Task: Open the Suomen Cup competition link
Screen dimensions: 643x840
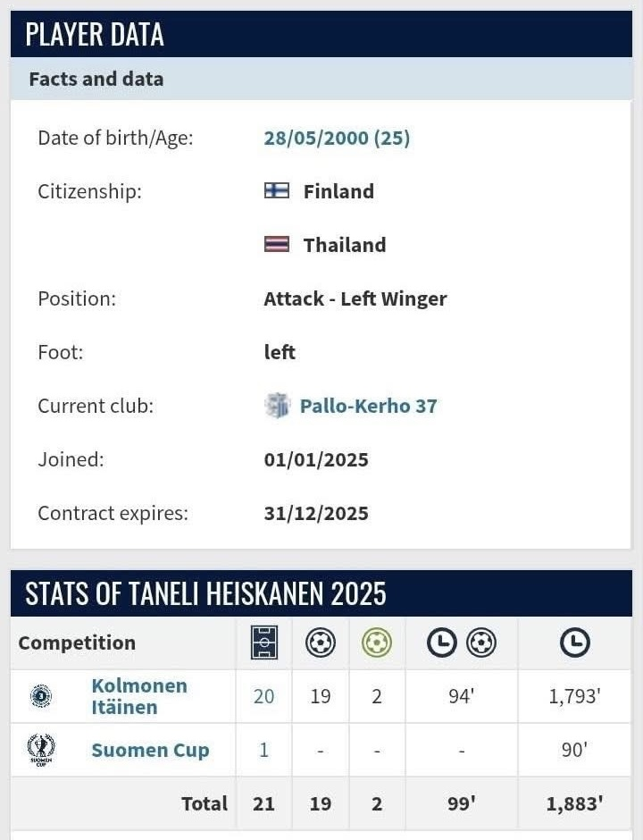Action: click(150, 750)
